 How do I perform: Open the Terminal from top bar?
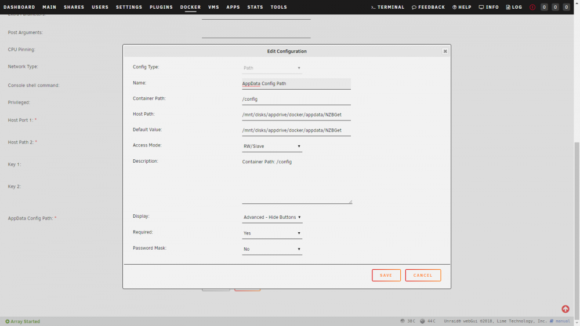[x=387, y=7]
